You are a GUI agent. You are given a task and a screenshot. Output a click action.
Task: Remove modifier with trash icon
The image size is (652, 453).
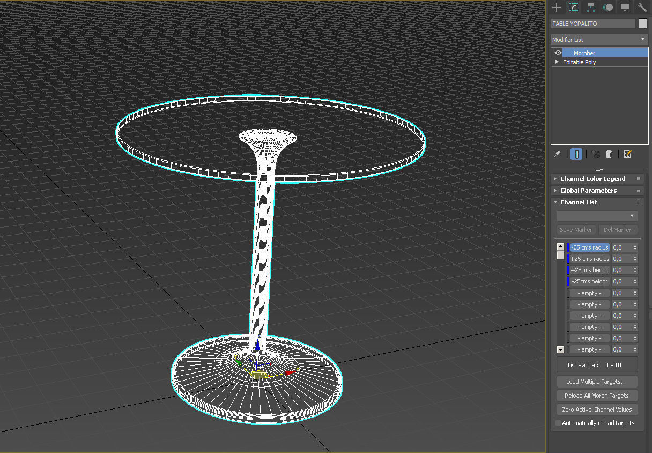[609, 154]
